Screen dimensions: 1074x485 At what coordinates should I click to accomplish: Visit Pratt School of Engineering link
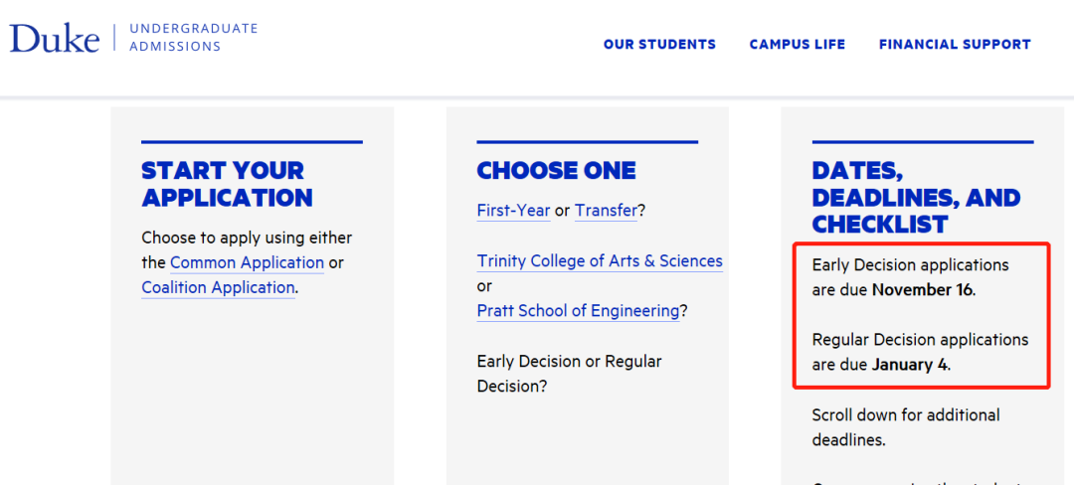pos(578,310)
